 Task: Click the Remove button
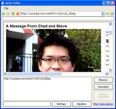tap(103, 80)
